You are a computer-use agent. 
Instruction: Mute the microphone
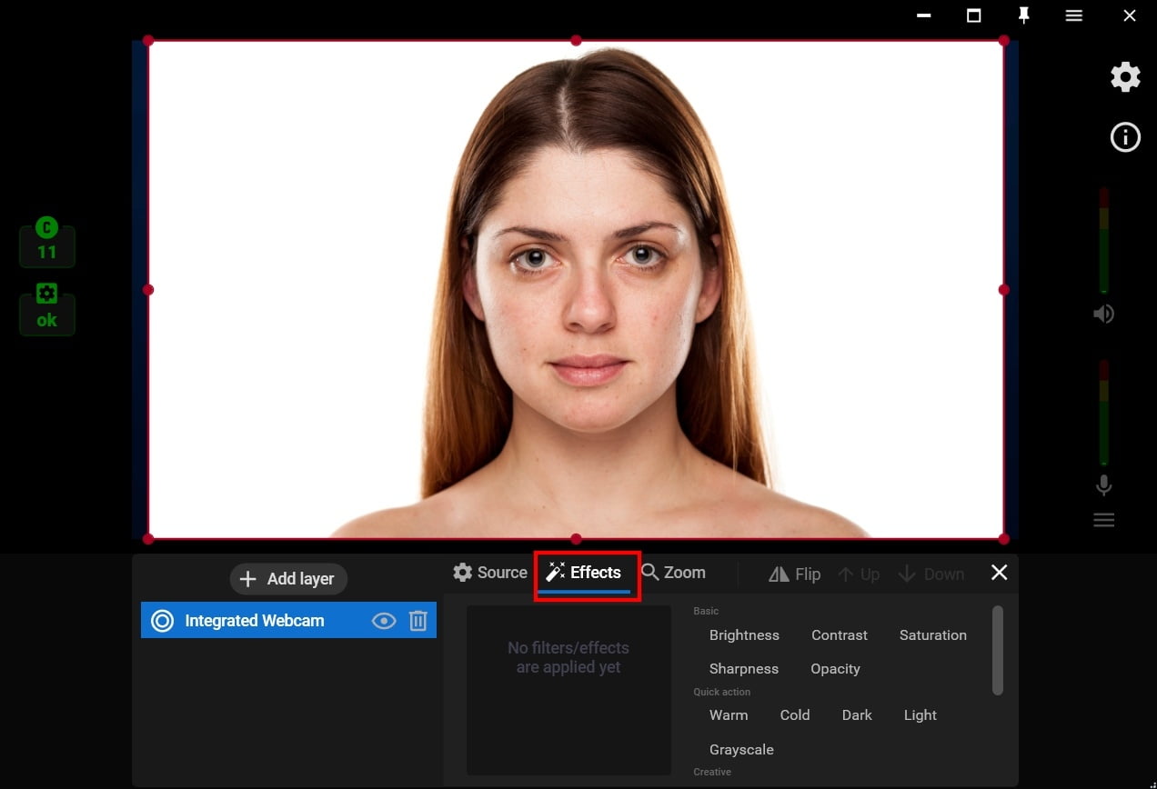pos(1103,485)
